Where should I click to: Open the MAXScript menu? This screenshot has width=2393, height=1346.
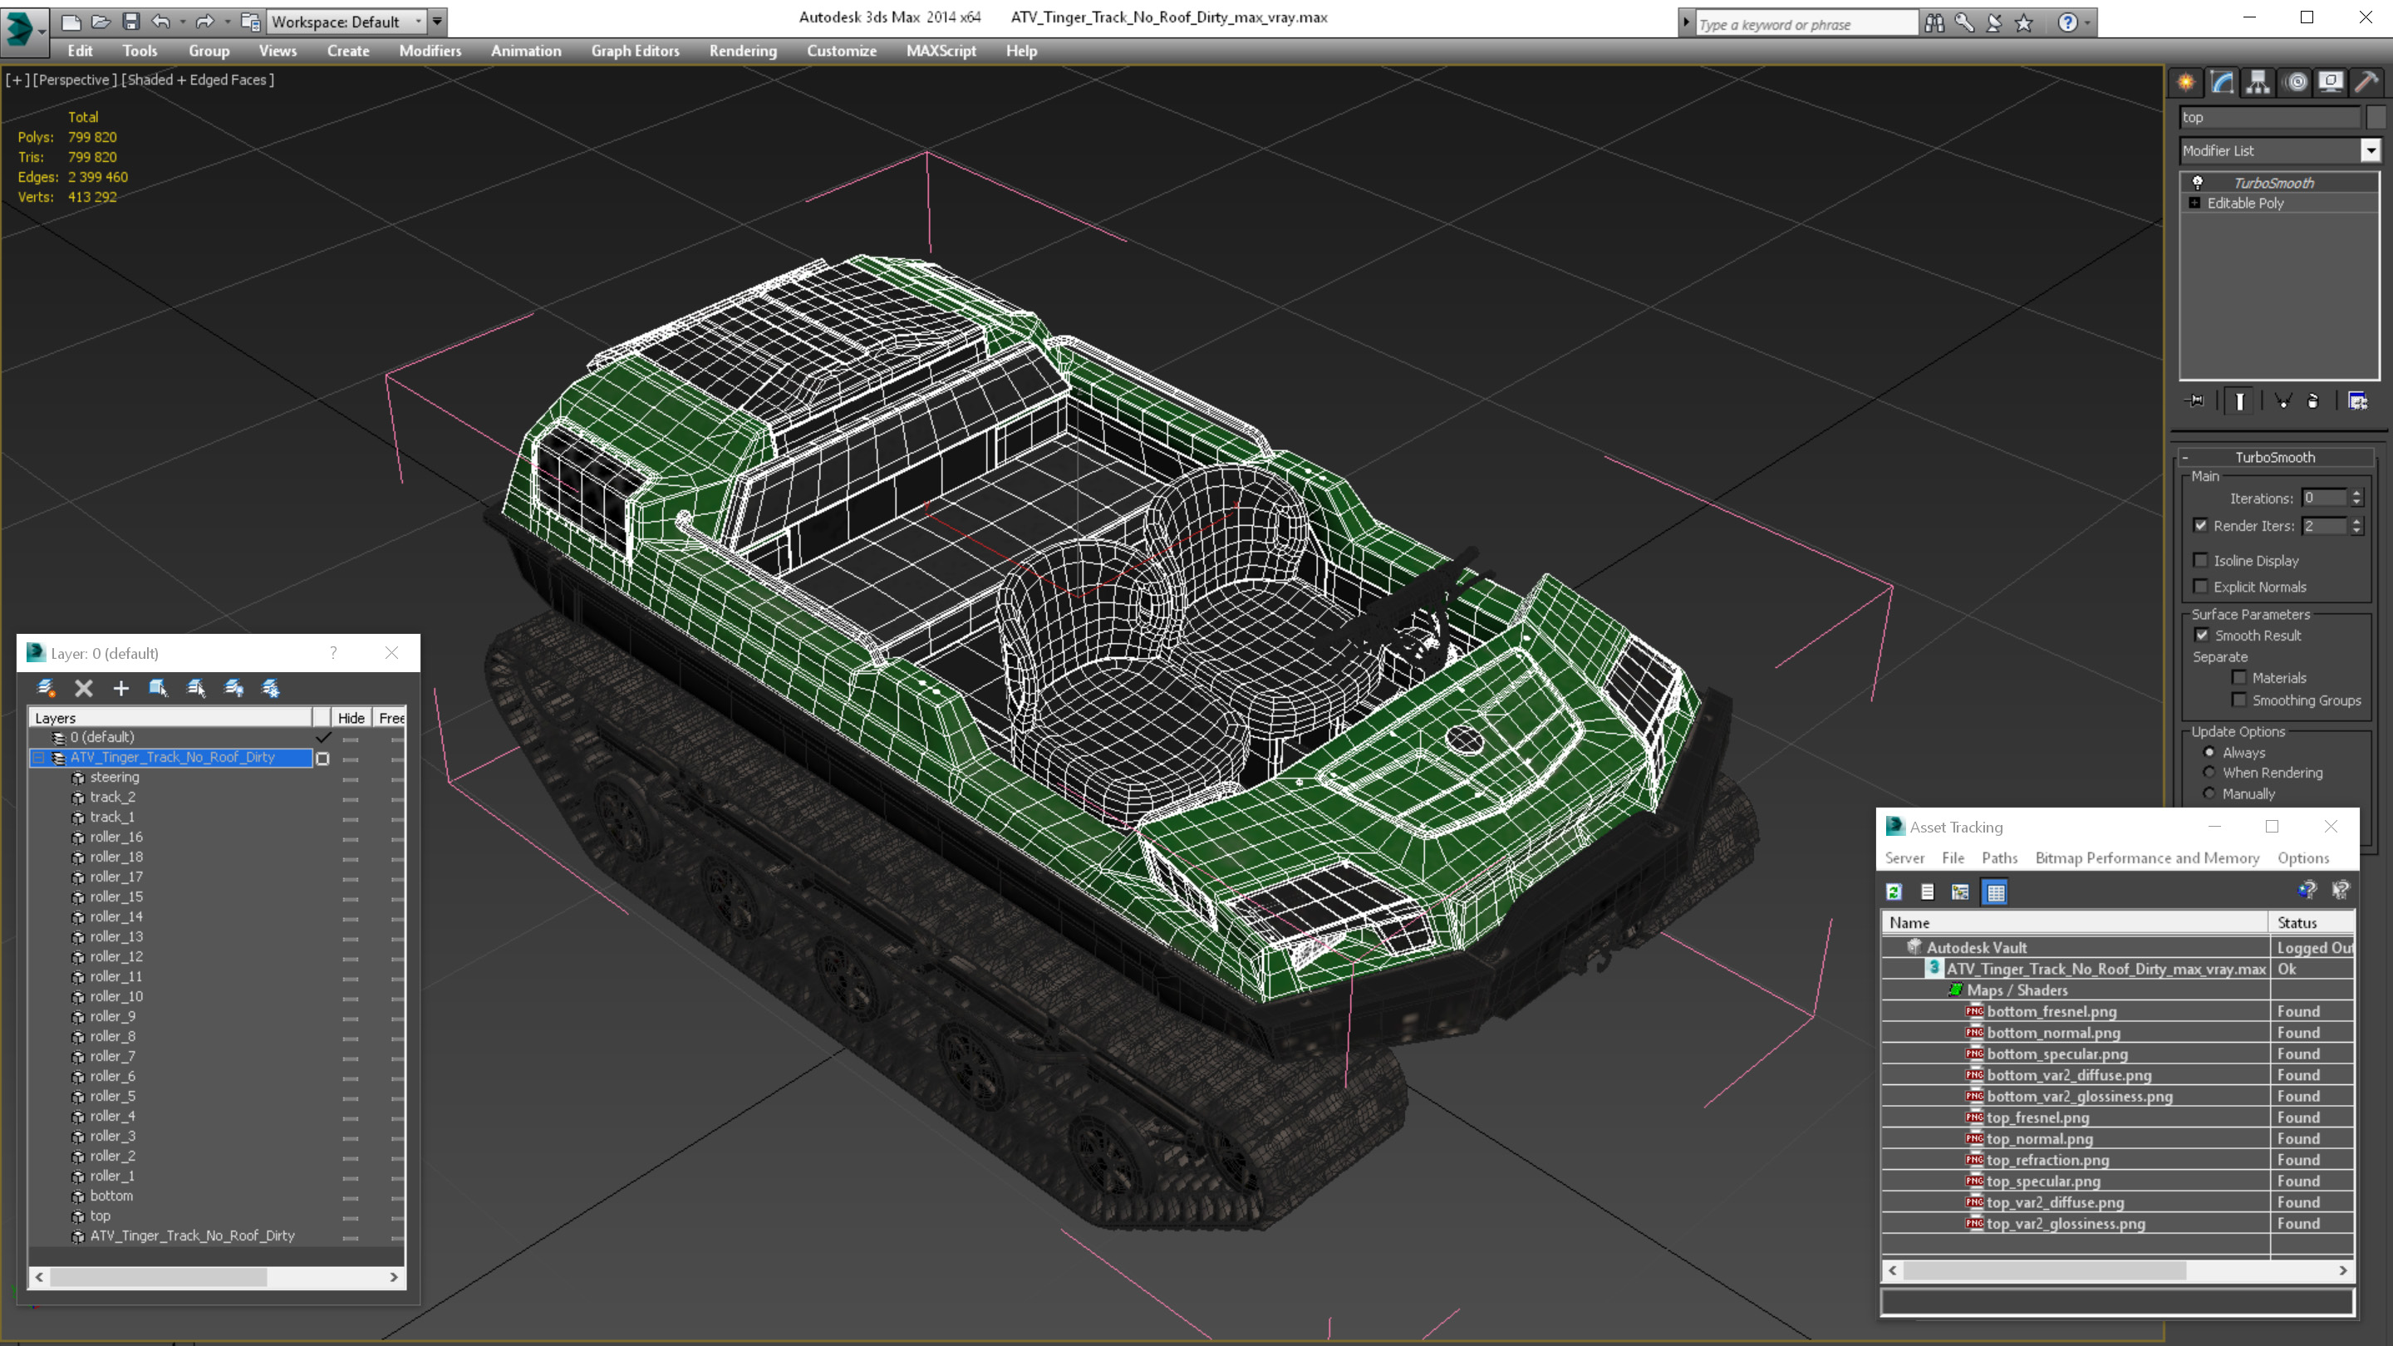pos(941,50)
